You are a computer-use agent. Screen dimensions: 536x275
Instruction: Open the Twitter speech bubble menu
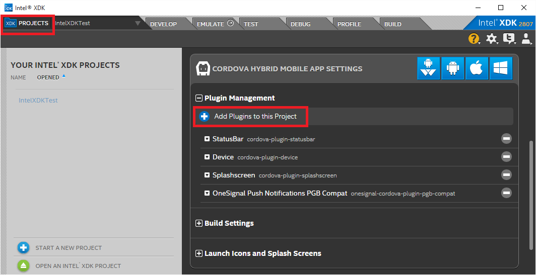click(509, 39)
